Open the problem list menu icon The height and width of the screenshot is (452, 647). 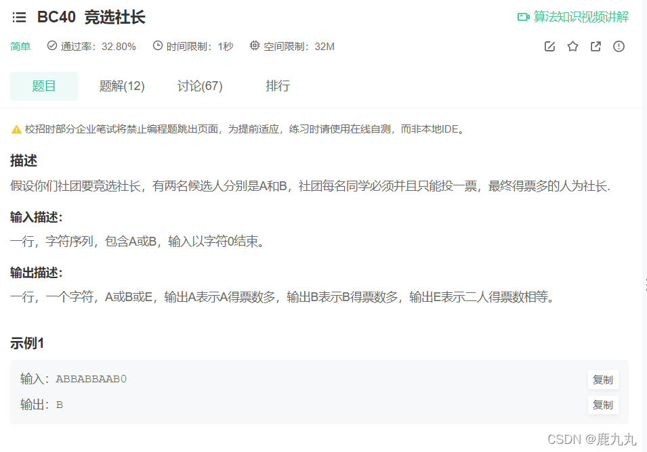pos(19,18)
